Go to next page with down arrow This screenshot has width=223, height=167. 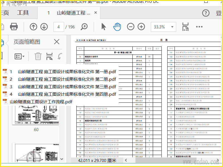pyautogui.click(x=44, y=27)
